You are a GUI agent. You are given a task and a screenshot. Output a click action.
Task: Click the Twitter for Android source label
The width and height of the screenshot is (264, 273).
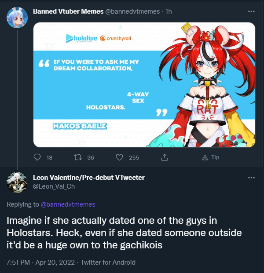coord(108,262)
